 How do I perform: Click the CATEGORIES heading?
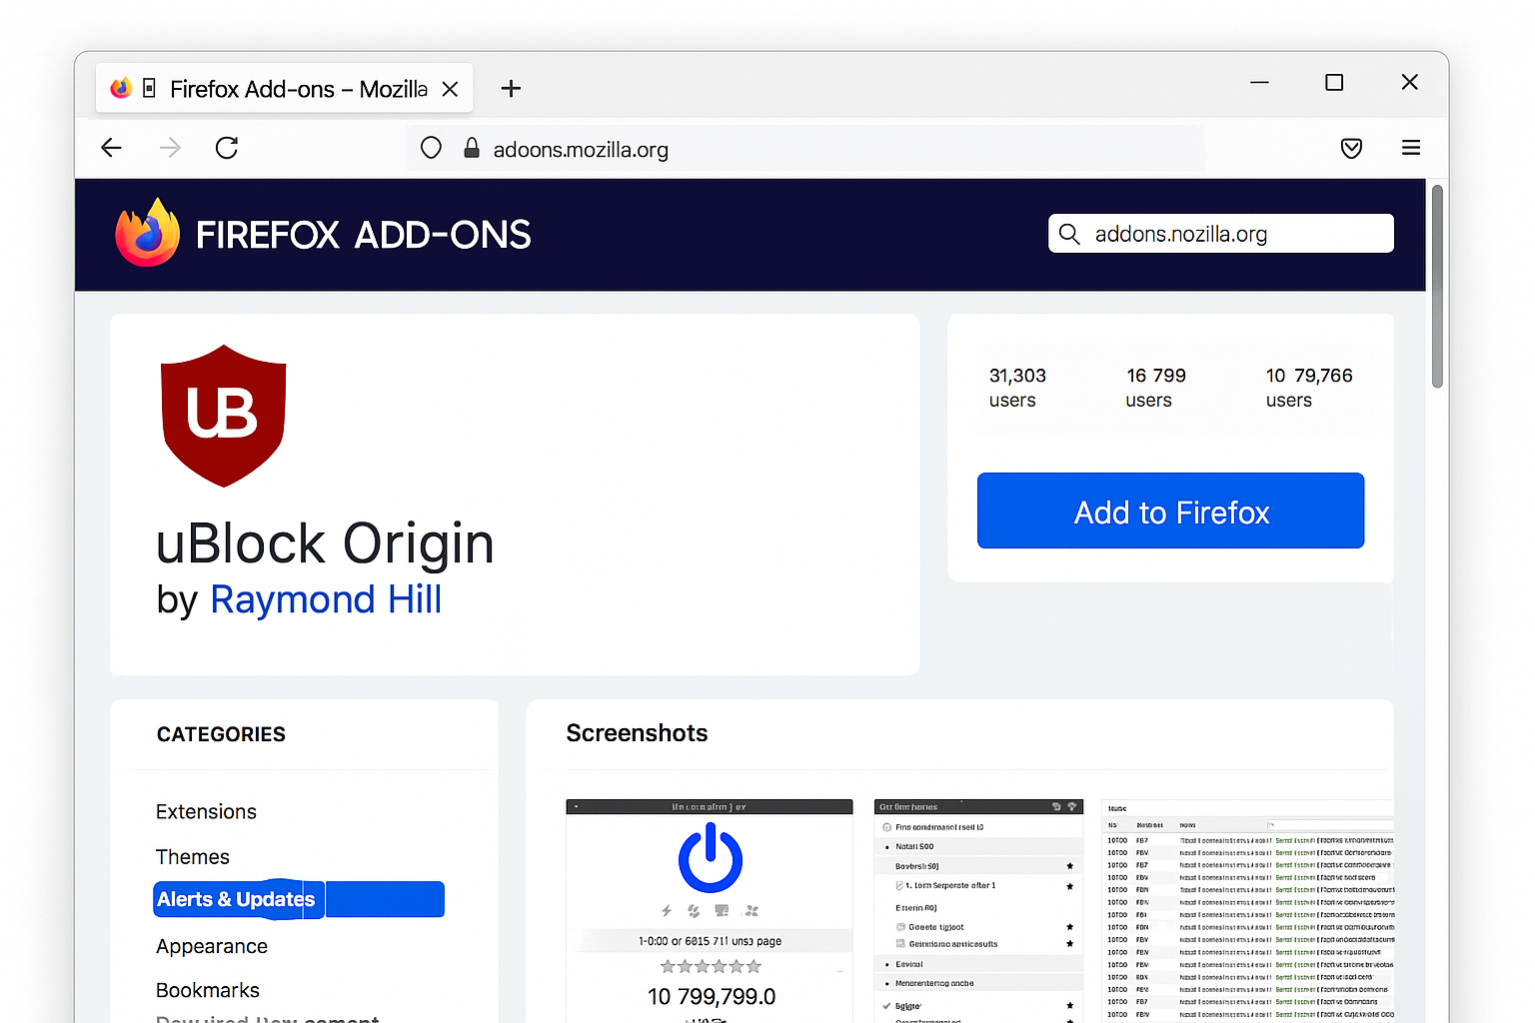[221, 734]
